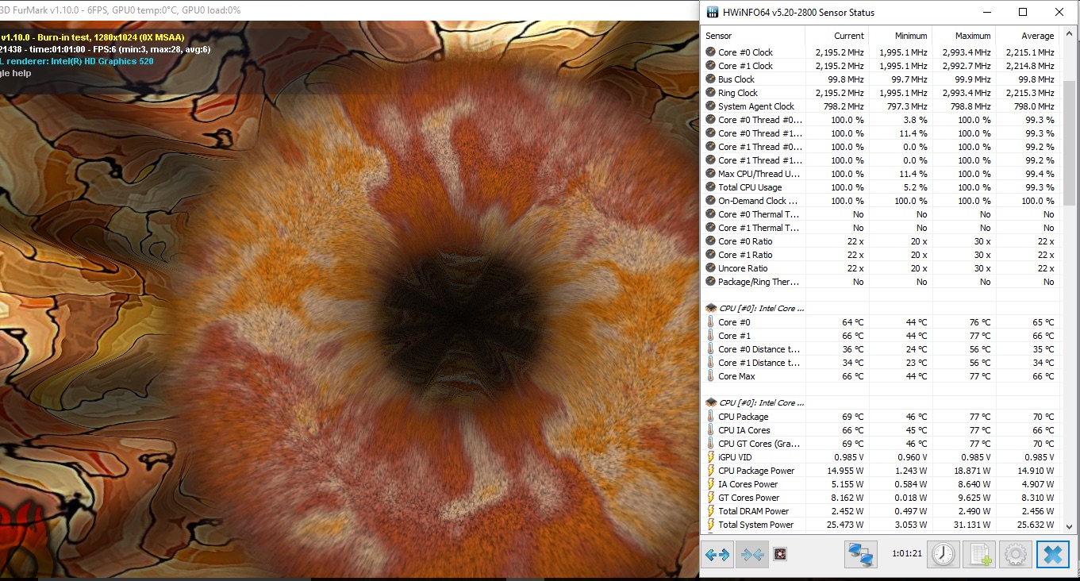1080x581 pixels.
Task: Click the blue expand-columns arrows icon in HWiNFO
Action: coord(717,555)
